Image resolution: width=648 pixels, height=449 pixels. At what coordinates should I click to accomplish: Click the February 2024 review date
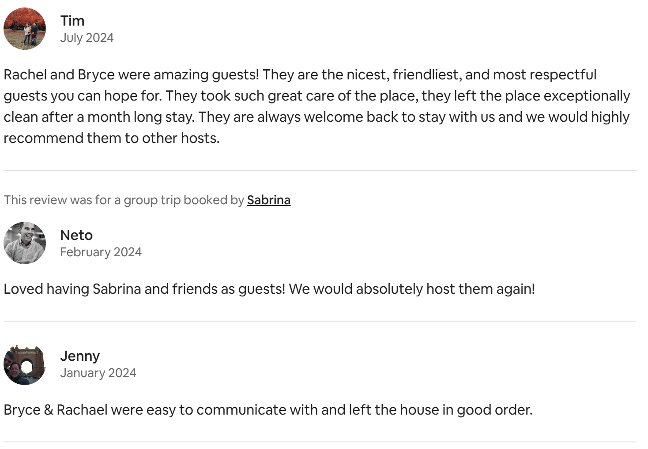(x=101, y=252)
